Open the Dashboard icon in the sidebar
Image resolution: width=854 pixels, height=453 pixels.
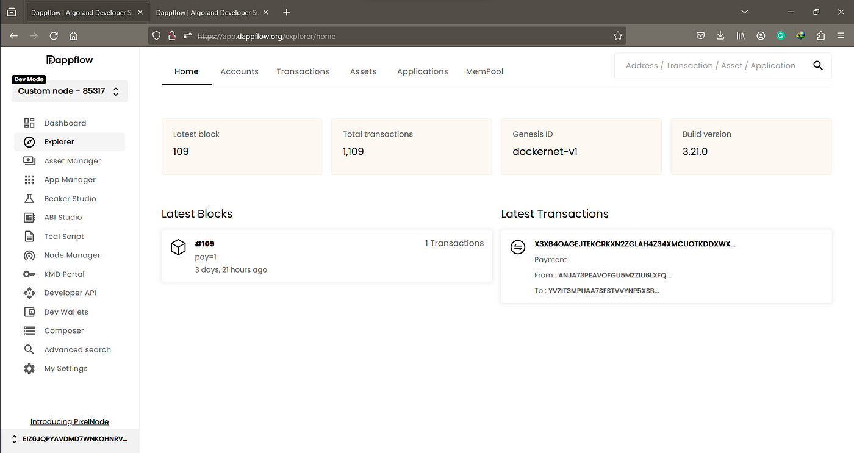point(29,123)
